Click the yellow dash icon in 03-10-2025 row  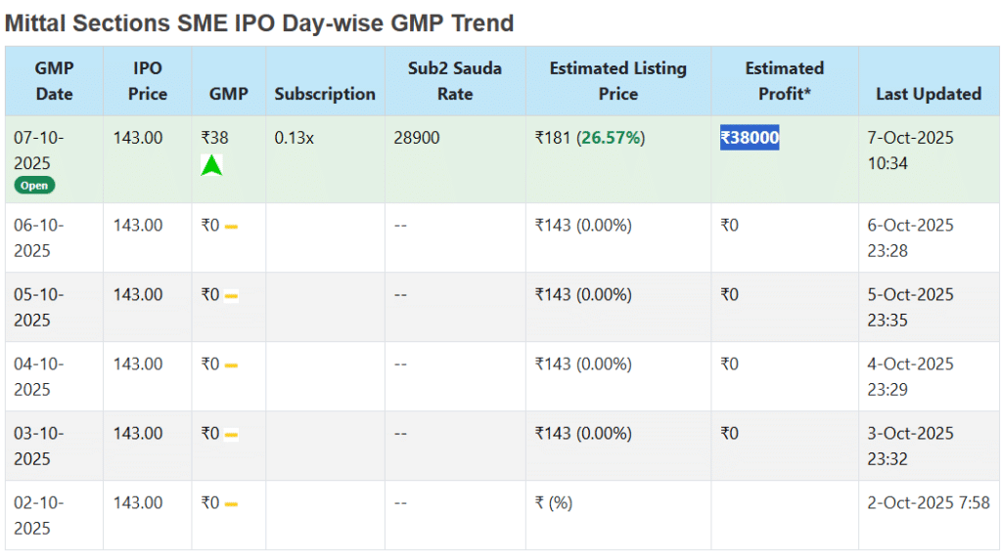coord(231,435)
